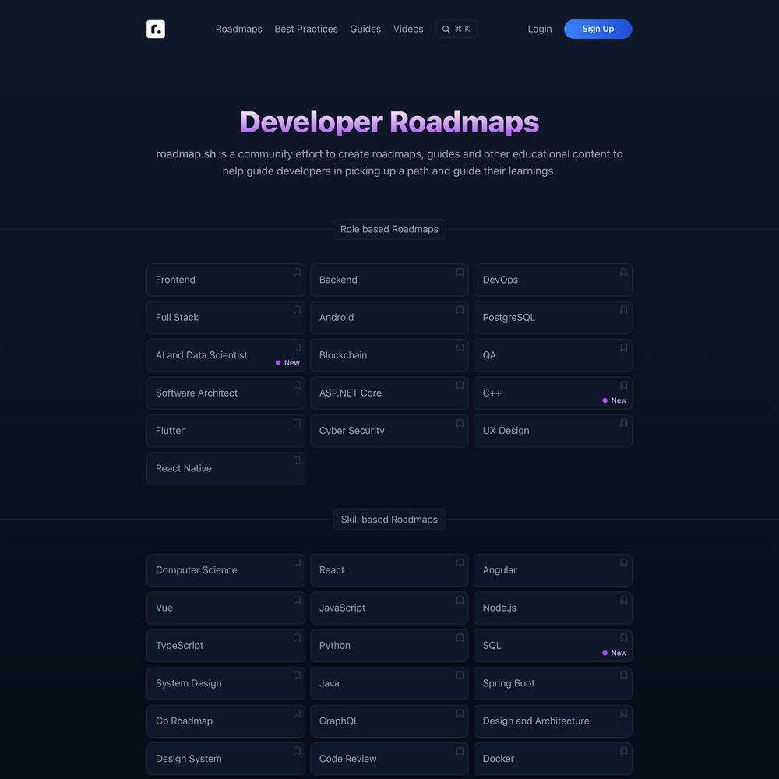Image resolution: width=779 pixels, height=779 pixels.
Task: Bookmark the SQL roadmap
Action: [623, 638]
